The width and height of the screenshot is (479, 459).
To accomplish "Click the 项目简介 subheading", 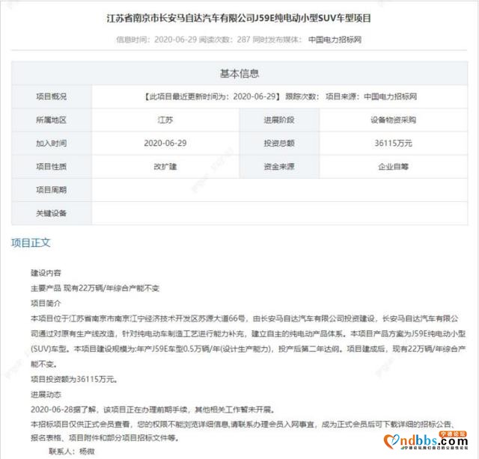I will pos(46,304).
